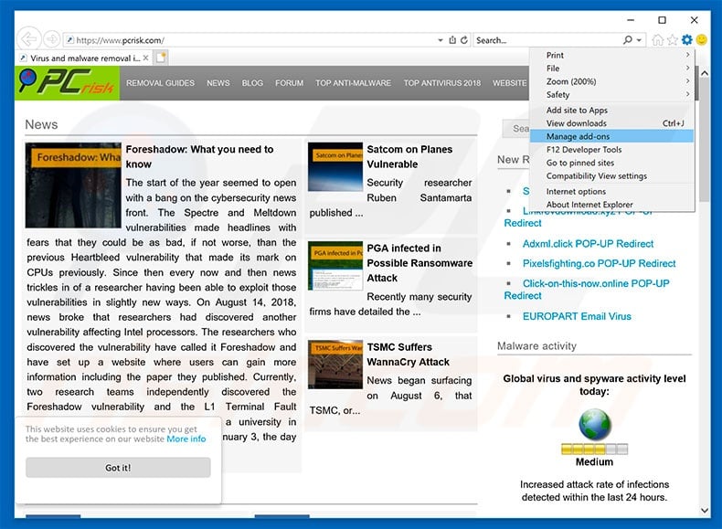Expand the address bar autocomplete dropdown arrow

[x=441, y=40]
